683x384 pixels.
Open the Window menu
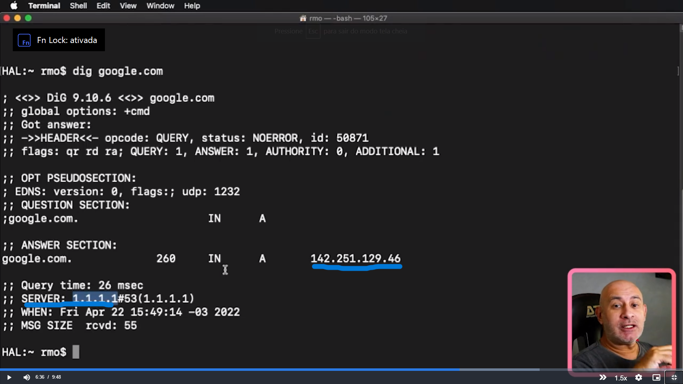160,6
